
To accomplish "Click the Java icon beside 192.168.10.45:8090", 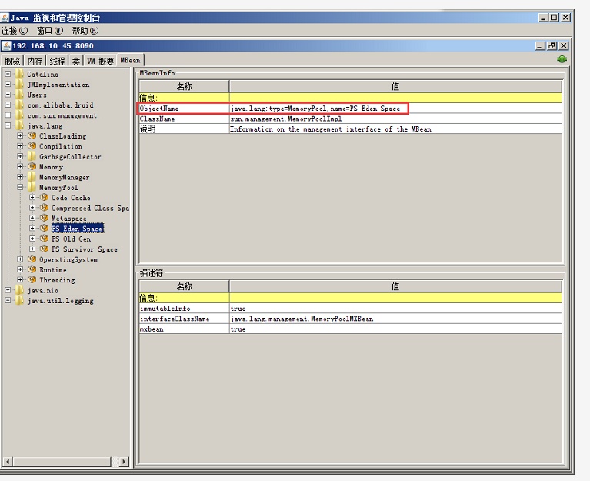I will pyautogui.click(x=6, y=46).
